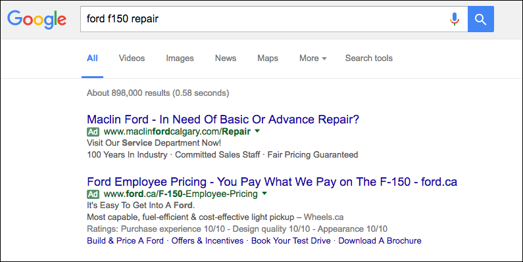Open the Book Your Test Drive sitelink
The width and height of the screenshot is (523, 262).
point(291,241)
